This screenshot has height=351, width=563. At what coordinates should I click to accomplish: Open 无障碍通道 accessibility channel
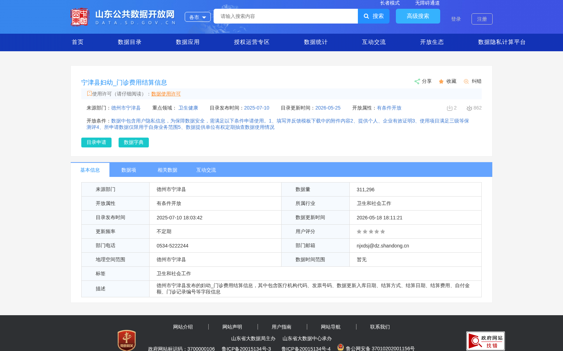[428, 3]
